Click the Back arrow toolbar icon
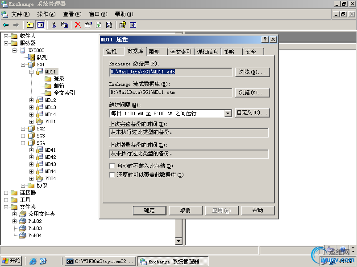The image size is (357, 267). [6, 25]
